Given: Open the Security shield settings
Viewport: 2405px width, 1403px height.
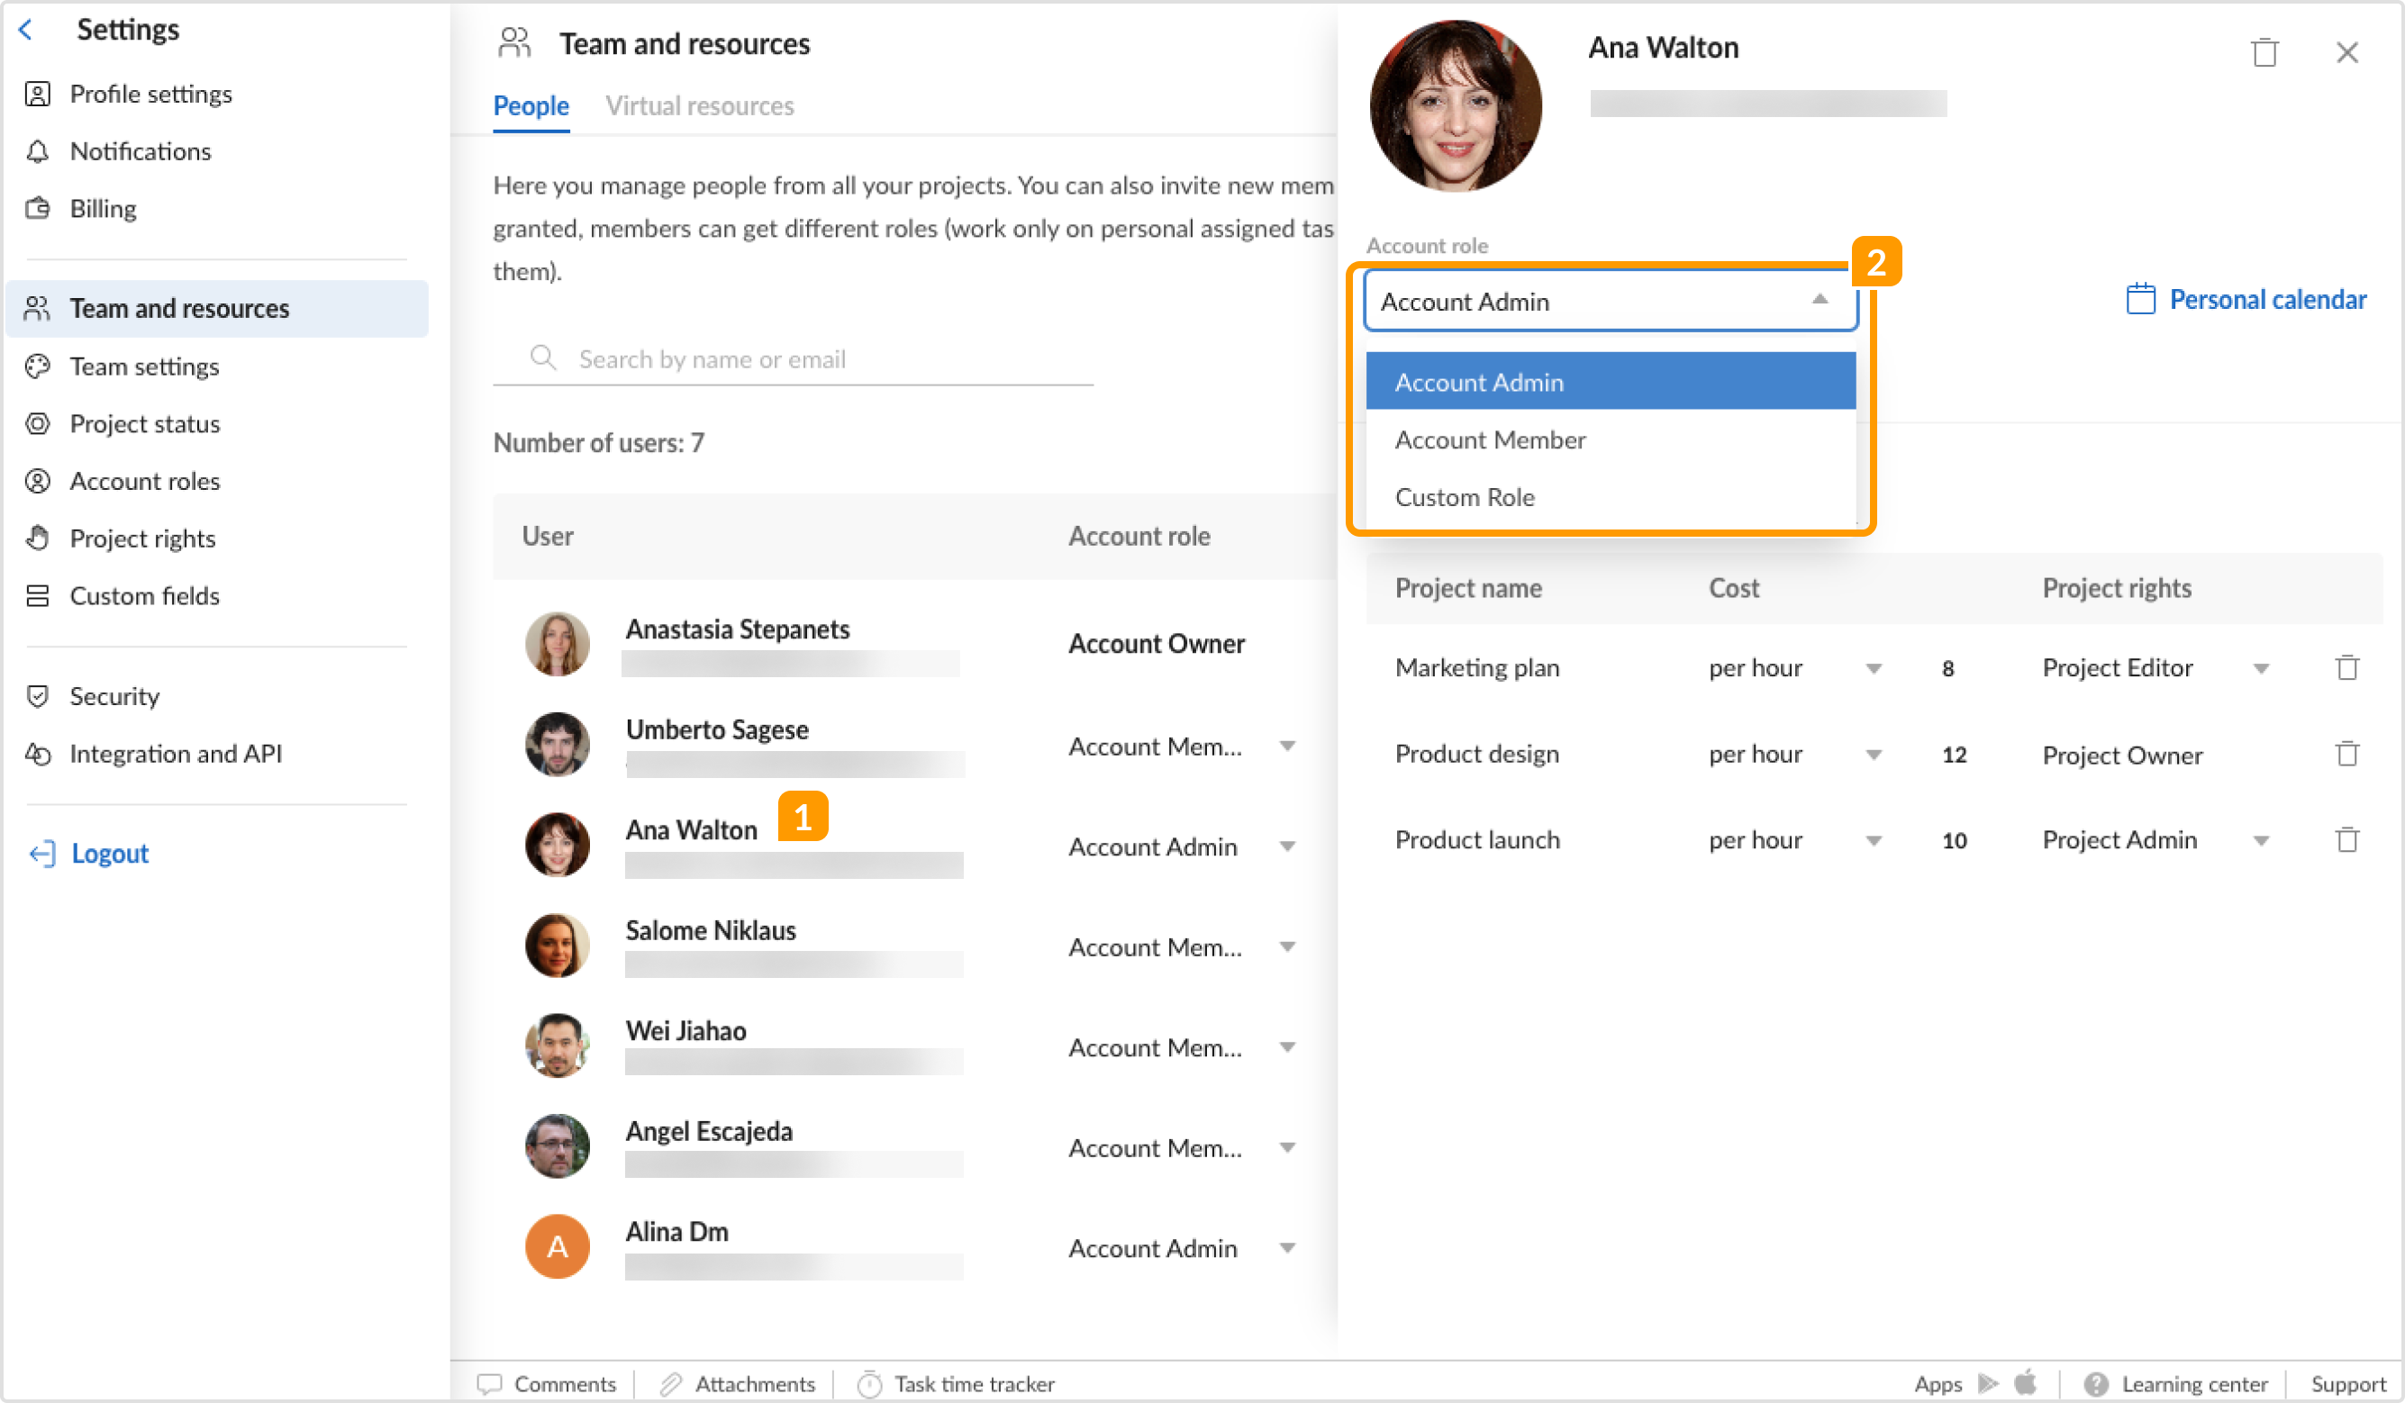Looking at the screenshot, I should click(38, 696).
